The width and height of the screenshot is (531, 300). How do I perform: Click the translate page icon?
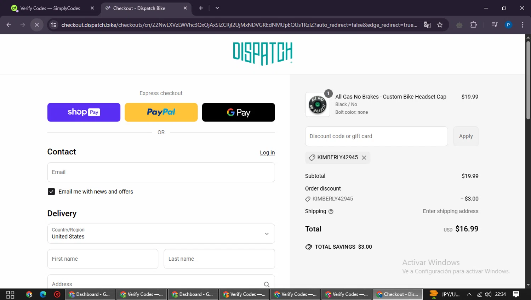pyautogui.click(x=427, y=25)
